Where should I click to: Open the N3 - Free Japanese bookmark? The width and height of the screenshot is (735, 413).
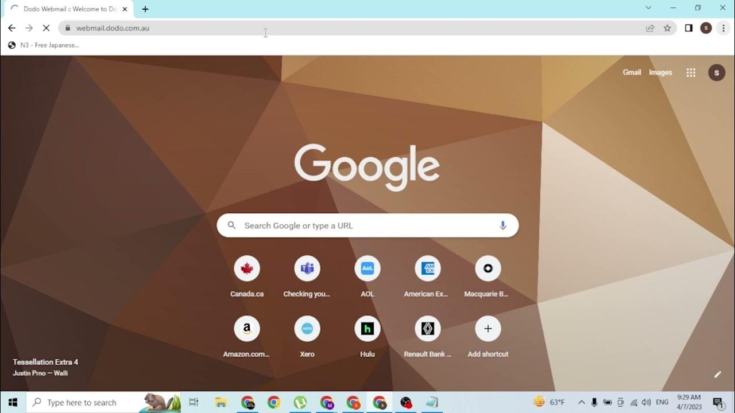coord(44,45)
